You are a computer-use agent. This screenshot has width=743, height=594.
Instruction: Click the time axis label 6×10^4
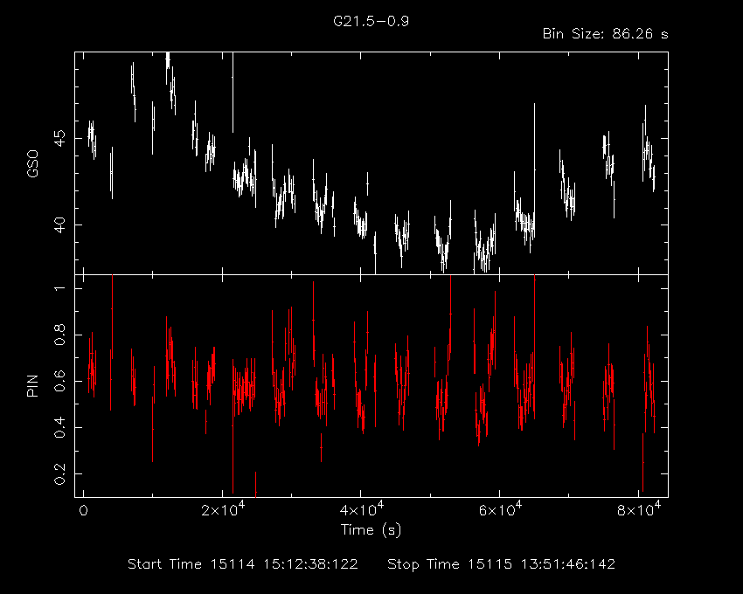500,508
